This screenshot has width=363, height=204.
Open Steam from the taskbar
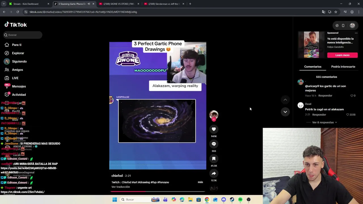click(x=232, y=199)
